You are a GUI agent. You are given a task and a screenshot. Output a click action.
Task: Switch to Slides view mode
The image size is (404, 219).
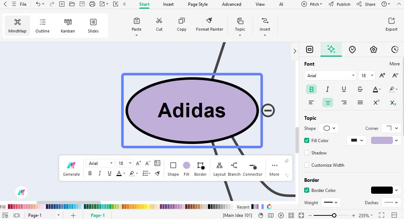click(x=93, y=26)
